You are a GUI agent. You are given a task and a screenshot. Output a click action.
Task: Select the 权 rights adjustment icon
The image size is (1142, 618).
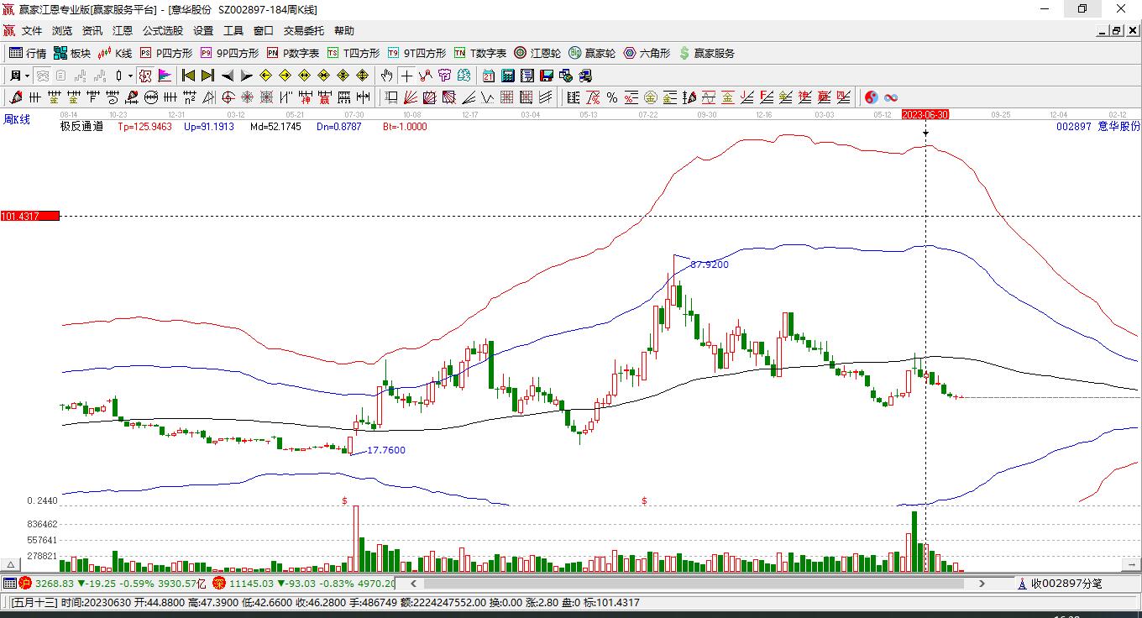coord(145,76)
